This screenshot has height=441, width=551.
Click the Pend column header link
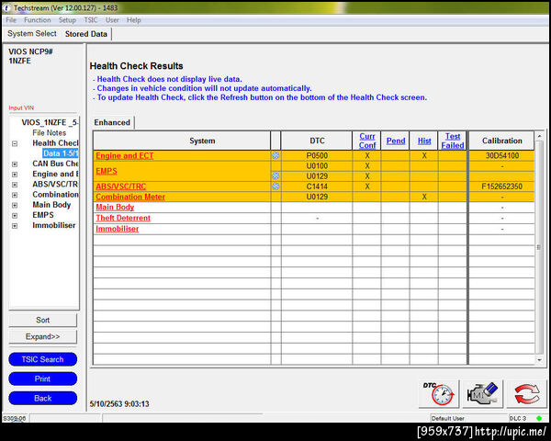click(x=396, y=141)
